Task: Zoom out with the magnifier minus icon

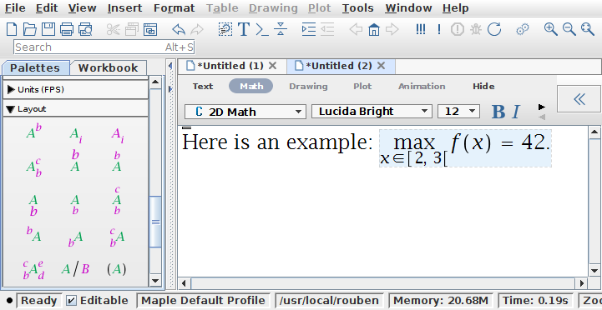Action: pos(569,29)
